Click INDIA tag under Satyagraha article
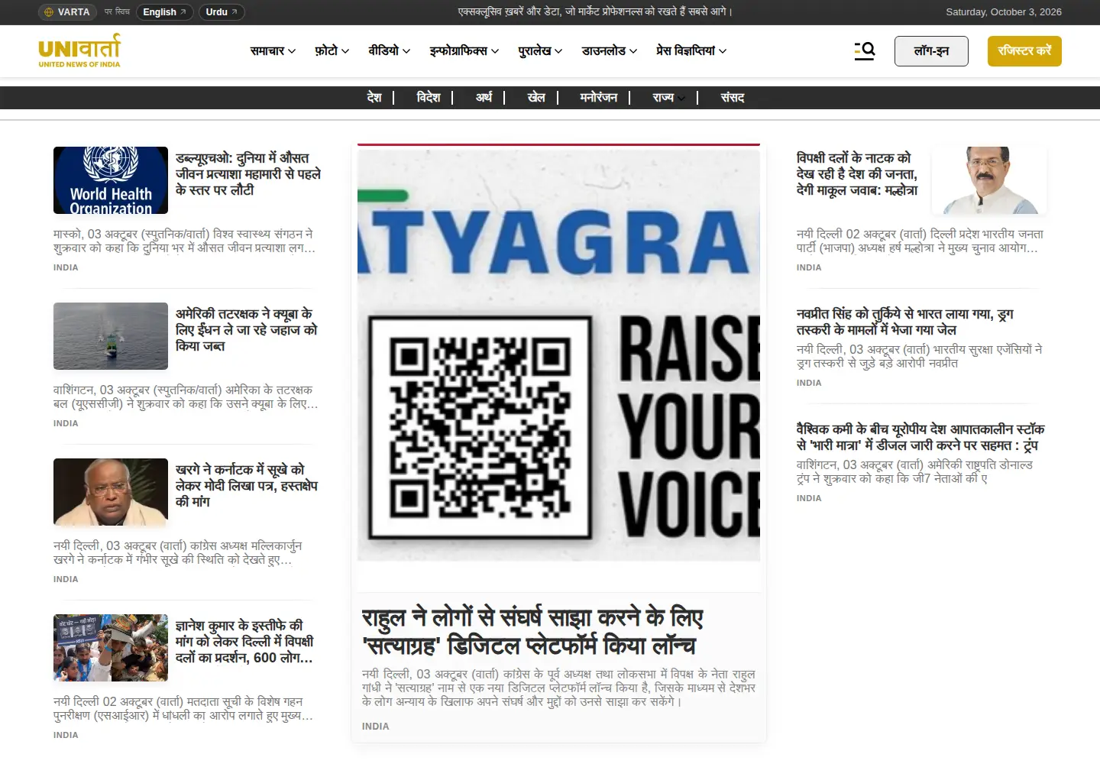This screenshot has width=1100, height=764. [375, 727]
